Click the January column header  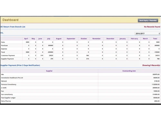[x=123, y=39]
